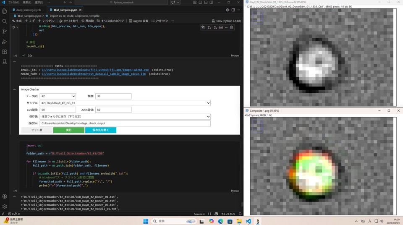Open the Search view in activity bar
Viewport: 403px width, 225px height.
click(x=4, y=21)
